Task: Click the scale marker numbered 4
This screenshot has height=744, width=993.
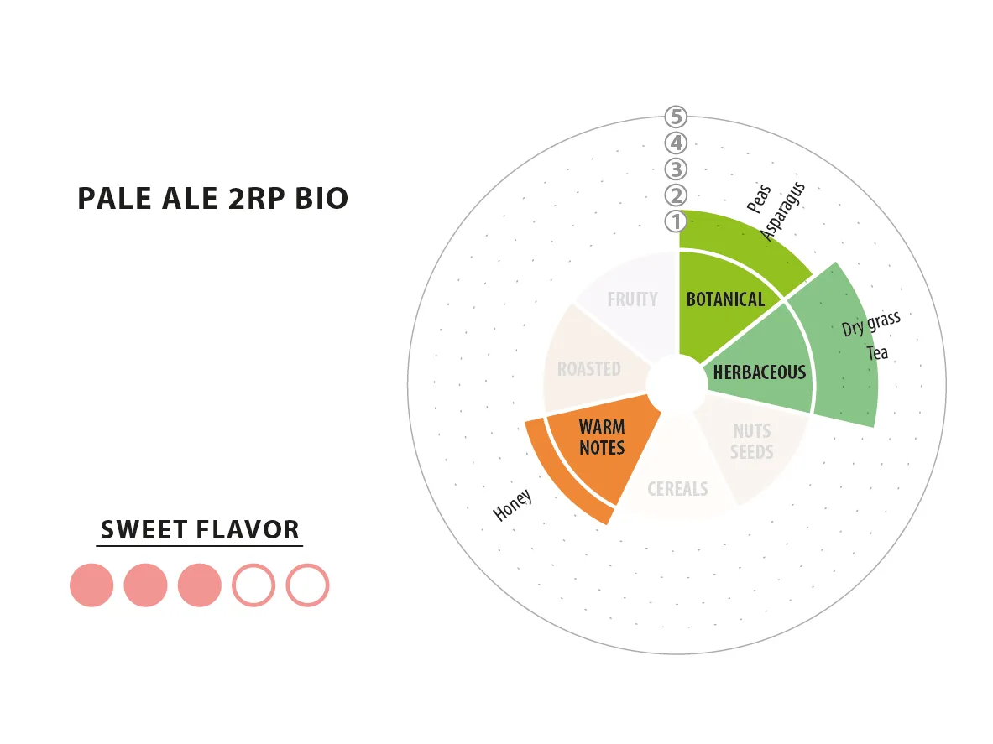Action: pos(677,143)
